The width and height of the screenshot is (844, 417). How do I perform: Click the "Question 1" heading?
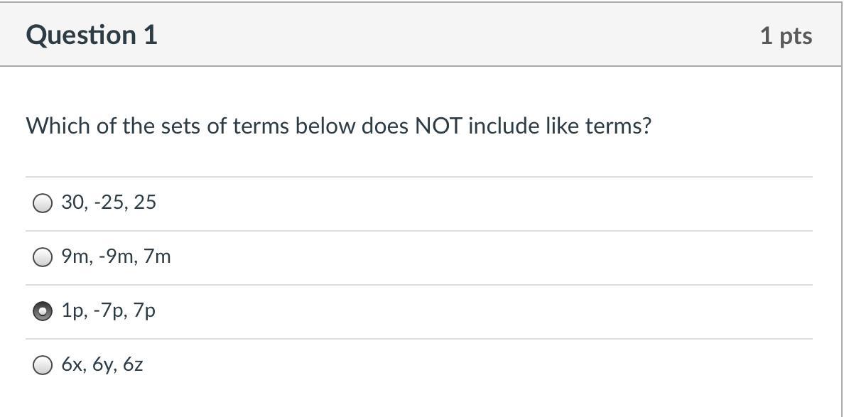[x=92, y=35]
